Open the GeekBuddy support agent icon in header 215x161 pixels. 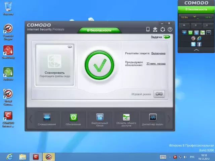(x=155, y=30)
